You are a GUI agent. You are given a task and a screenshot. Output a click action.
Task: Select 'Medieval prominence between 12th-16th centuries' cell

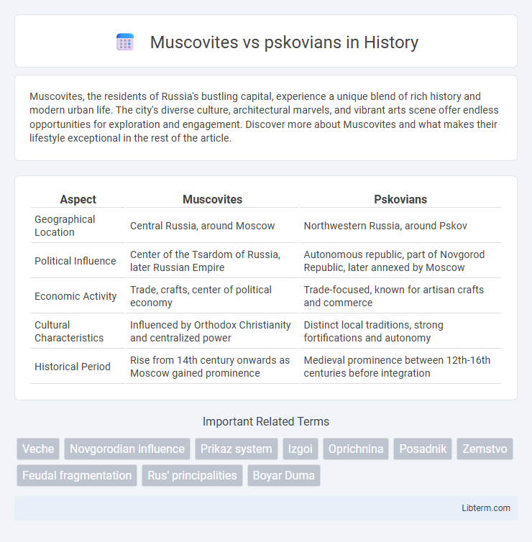(x=400, y=367)
